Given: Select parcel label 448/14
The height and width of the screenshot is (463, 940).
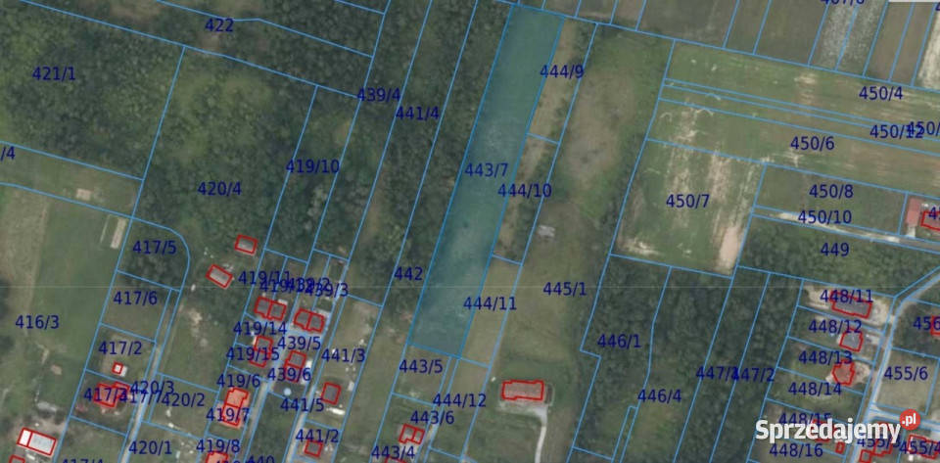Looking at the screenshot, I should (x=815, y=389).
